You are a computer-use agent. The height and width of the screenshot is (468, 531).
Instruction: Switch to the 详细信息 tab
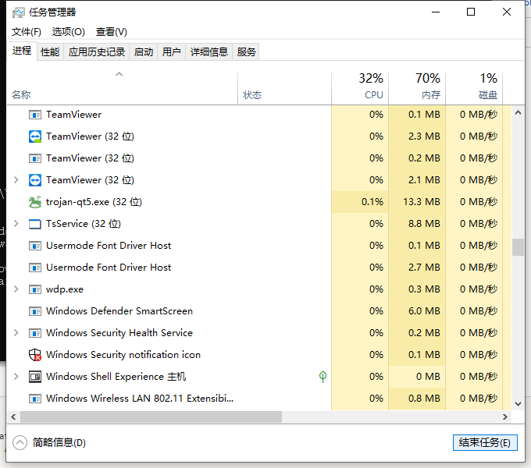point(209,52)
